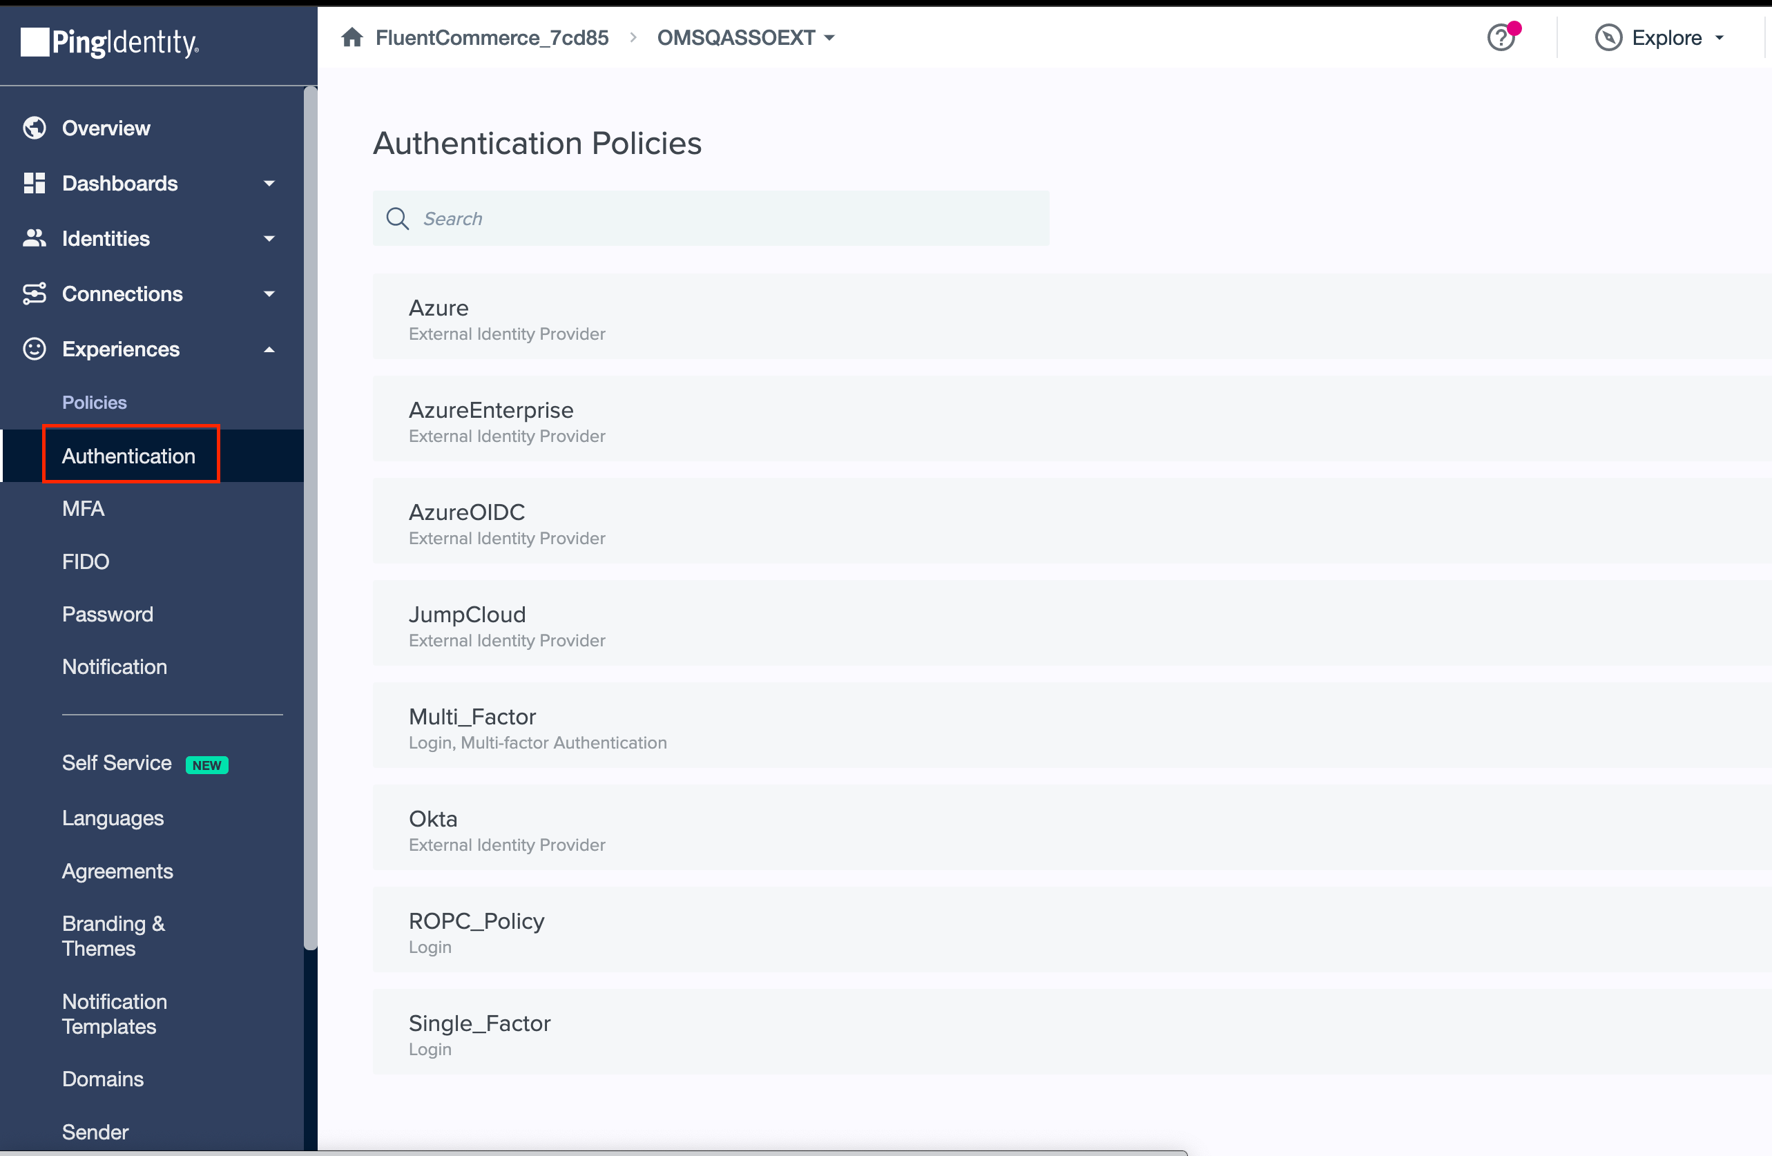Click the home icon in breadcrumb
1772x1156 pixels.
coord(352,37)
